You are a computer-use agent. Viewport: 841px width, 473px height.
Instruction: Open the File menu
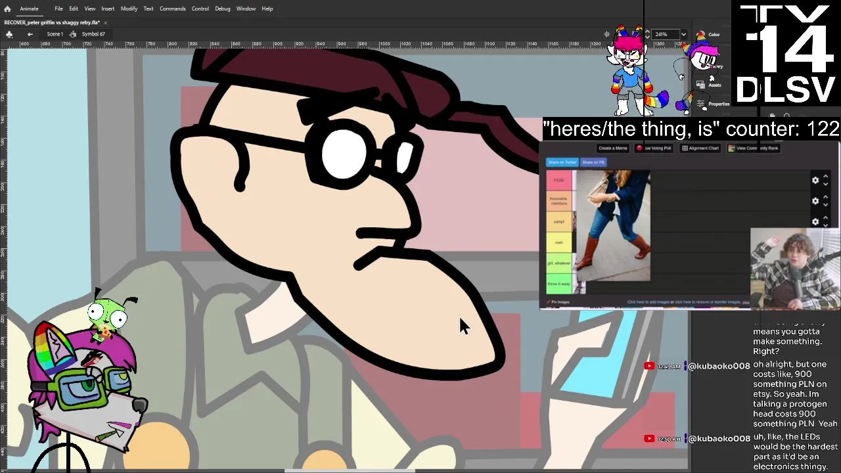point(58,9)
